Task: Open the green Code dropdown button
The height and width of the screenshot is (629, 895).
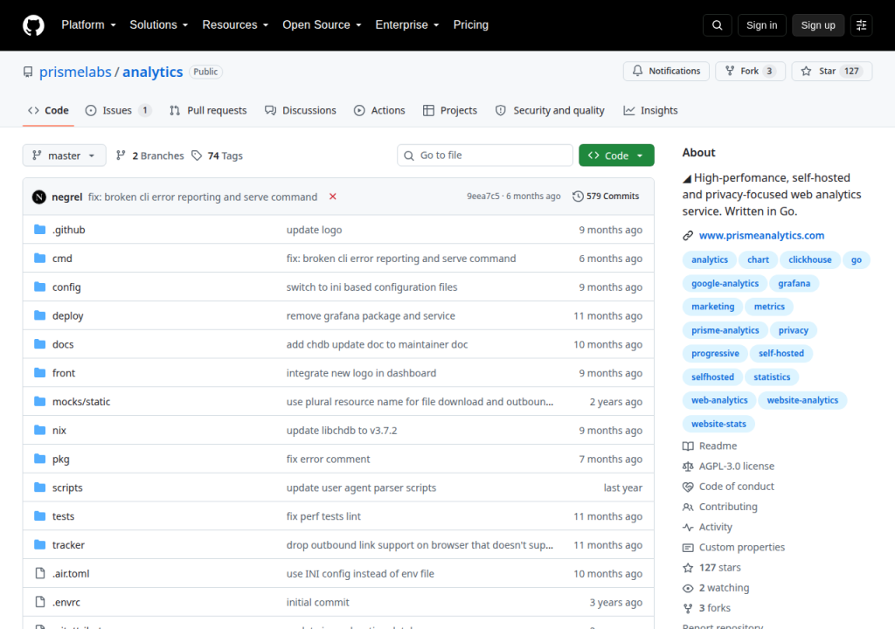Action: (x=616, y=156)
